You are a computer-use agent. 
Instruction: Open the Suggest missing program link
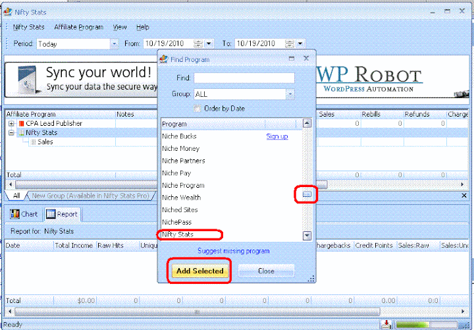[233, 251]
